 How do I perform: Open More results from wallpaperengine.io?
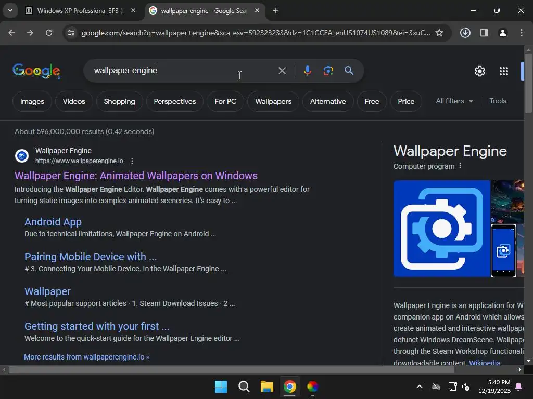(x=87, y=357)
